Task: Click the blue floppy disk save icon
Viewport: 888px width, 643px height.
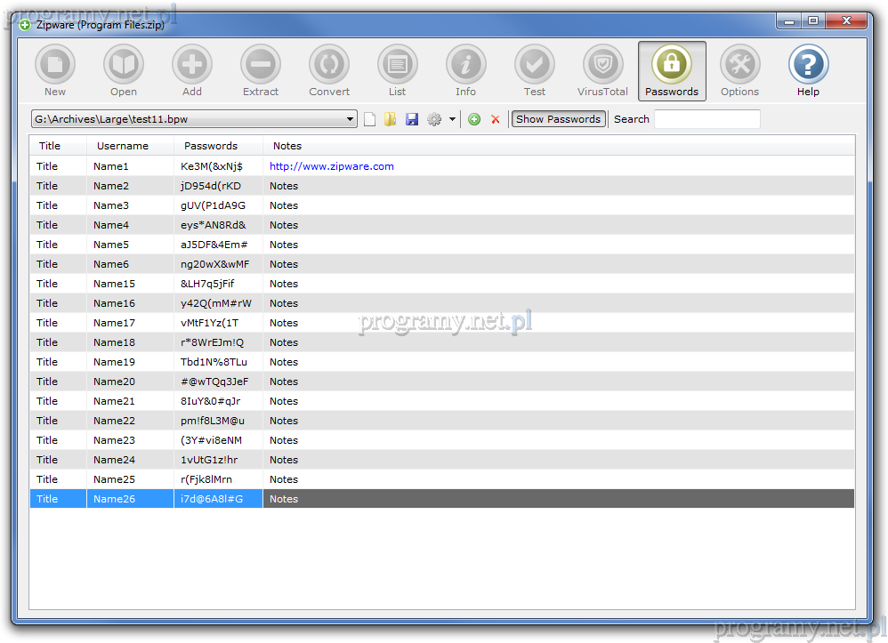Action: point(412,119)
